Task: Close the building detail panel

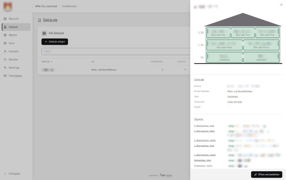Action: pos(281,5)
